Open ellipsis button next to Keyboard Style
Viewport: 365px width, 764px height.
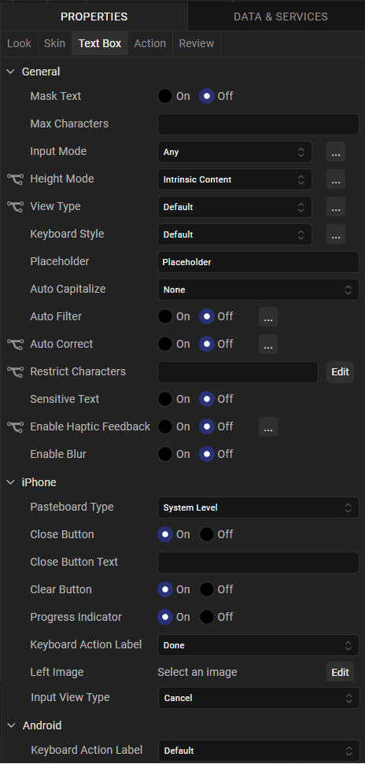(336, 234)
